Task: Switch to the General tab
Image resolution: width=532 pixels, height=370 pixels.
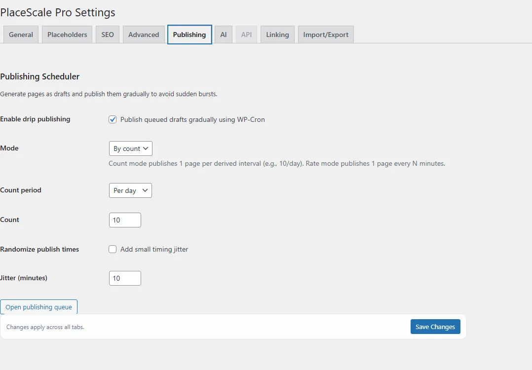Action: coord(20,35)
